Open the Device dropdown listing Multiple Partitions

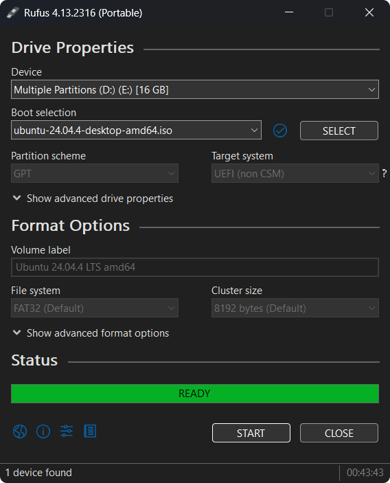click(195, 89)
